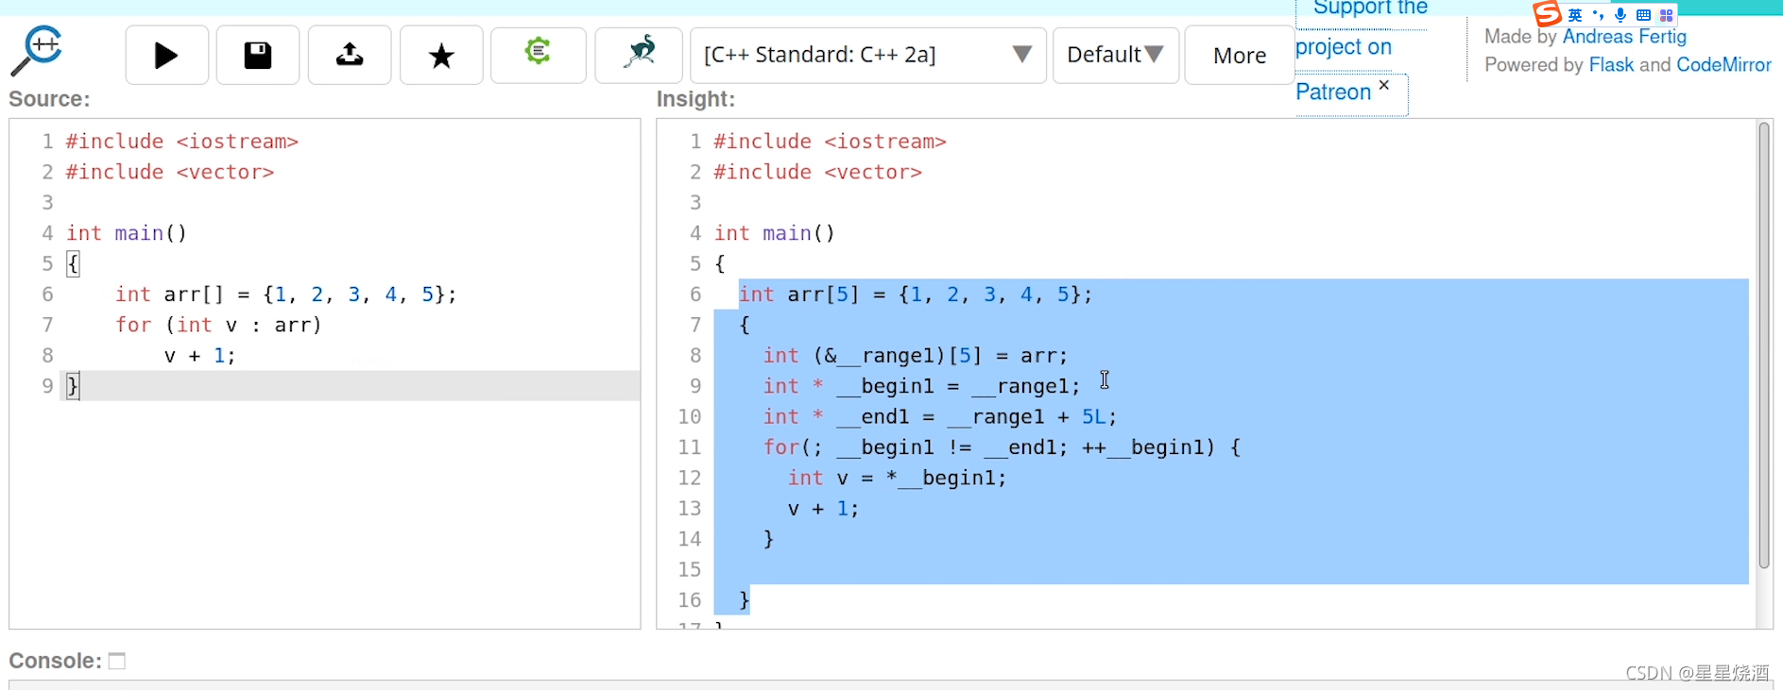Open the CodeMirror link

pos(1723,65)
